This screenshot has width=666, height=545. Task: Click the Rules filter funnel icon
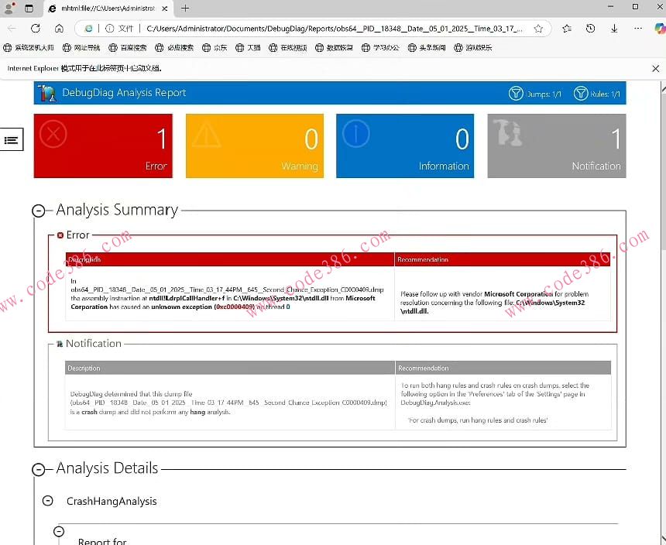580,94
